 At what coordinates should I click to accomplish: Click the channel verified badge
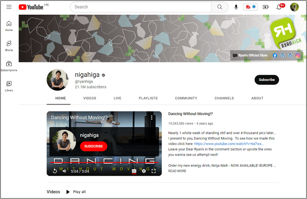tap(103, 75)
